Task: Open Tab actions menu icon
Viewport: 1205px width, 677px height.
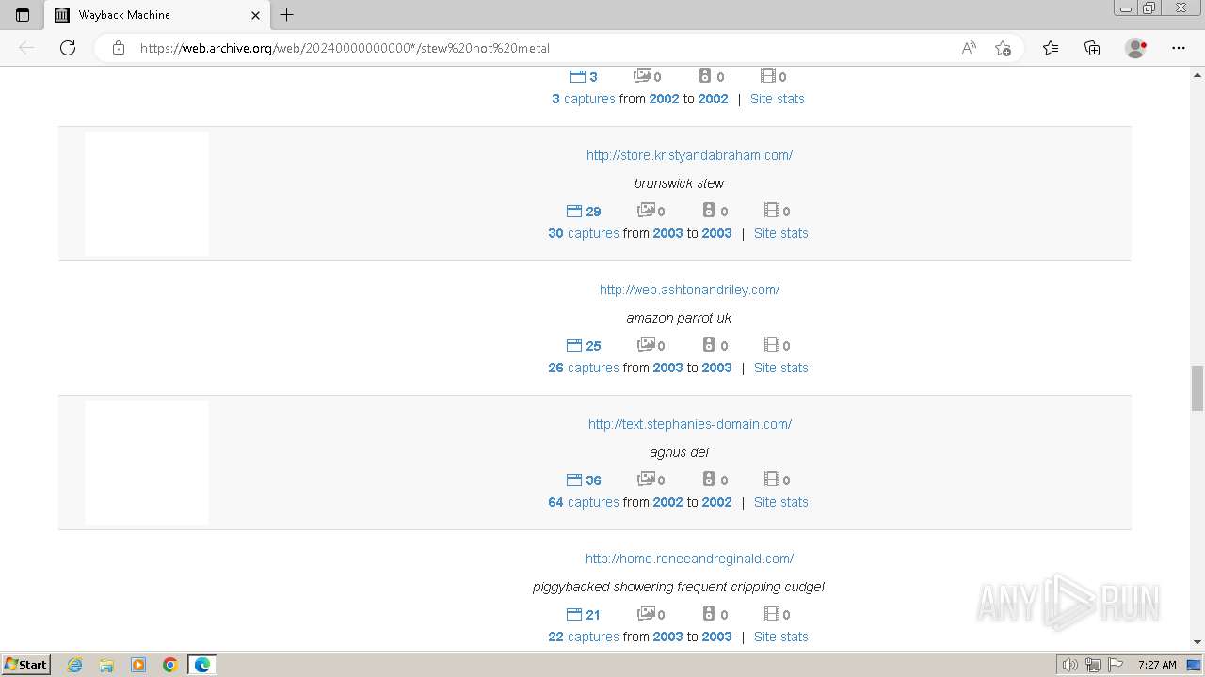Action: pos(23,15)
